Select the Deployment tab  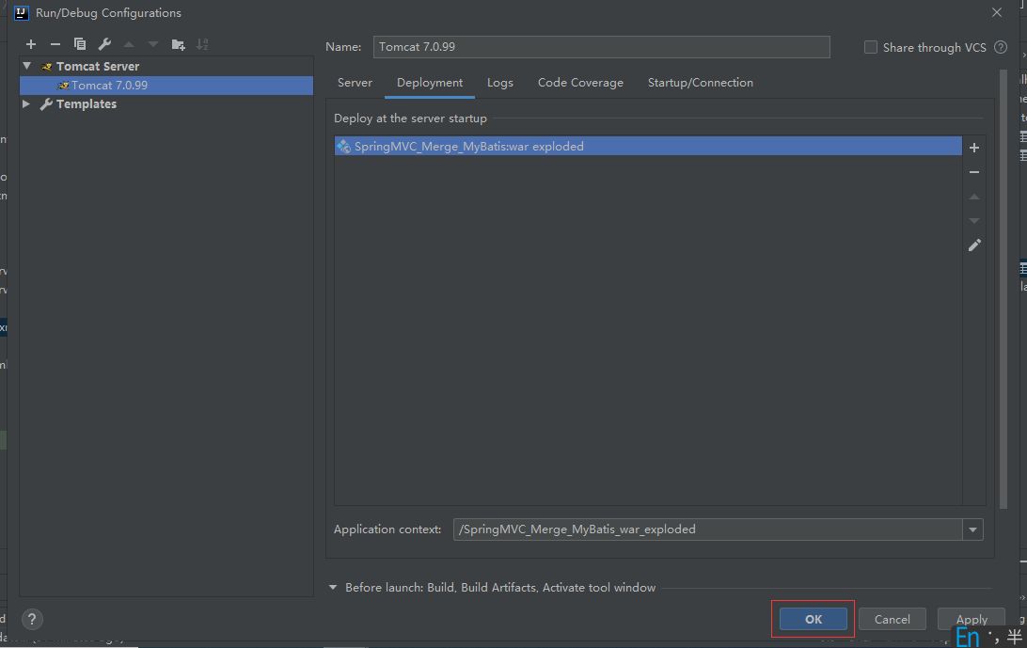pyautogui.click(x=430, y=83)
